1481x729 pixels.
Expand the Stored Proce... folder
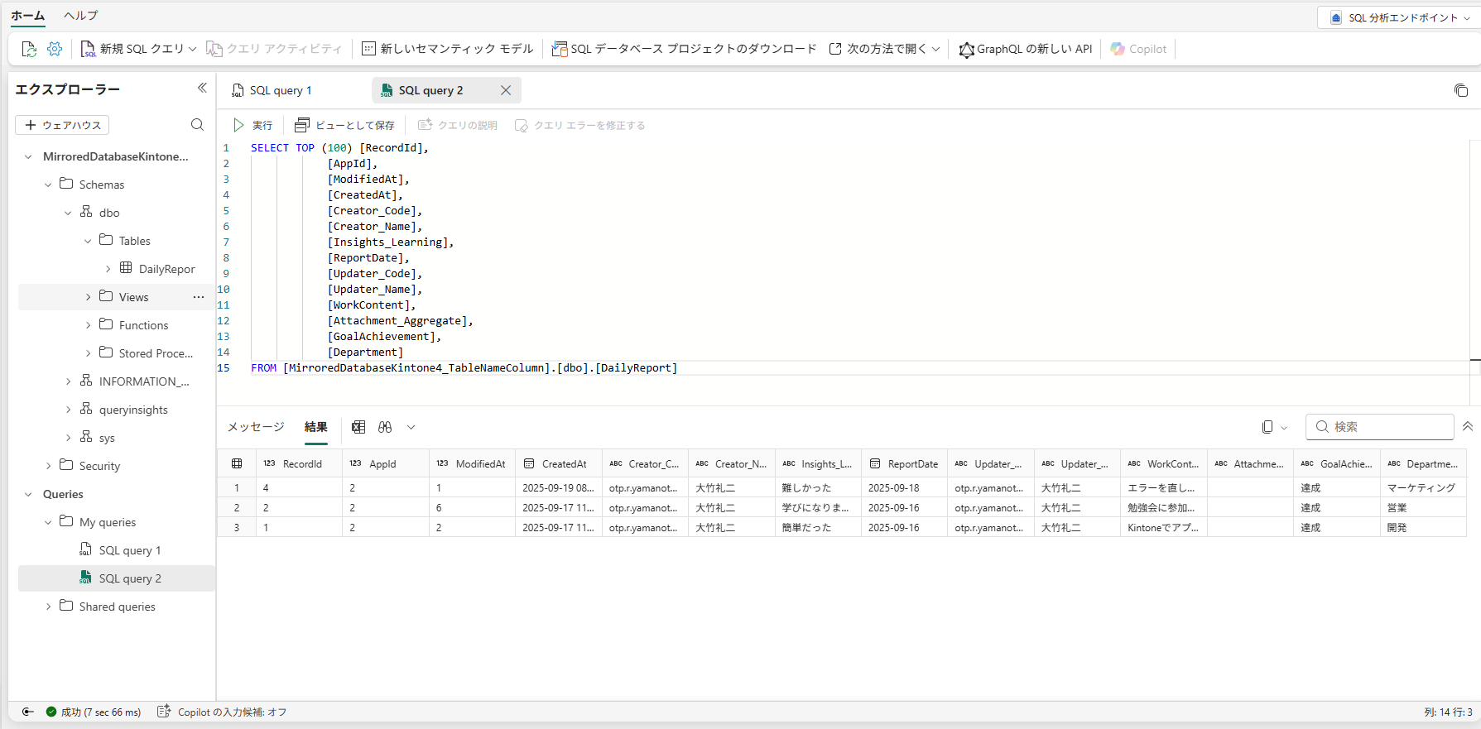click(x=88, y=353)
